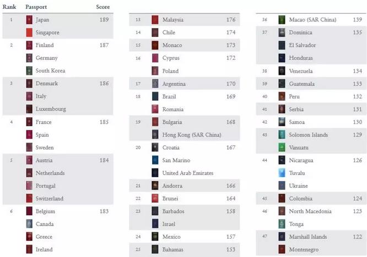Screen dimensions: 367x257
Task: Click the pink Cyprus passport icon
Action: pyautogui.click(x=155, y=58)
